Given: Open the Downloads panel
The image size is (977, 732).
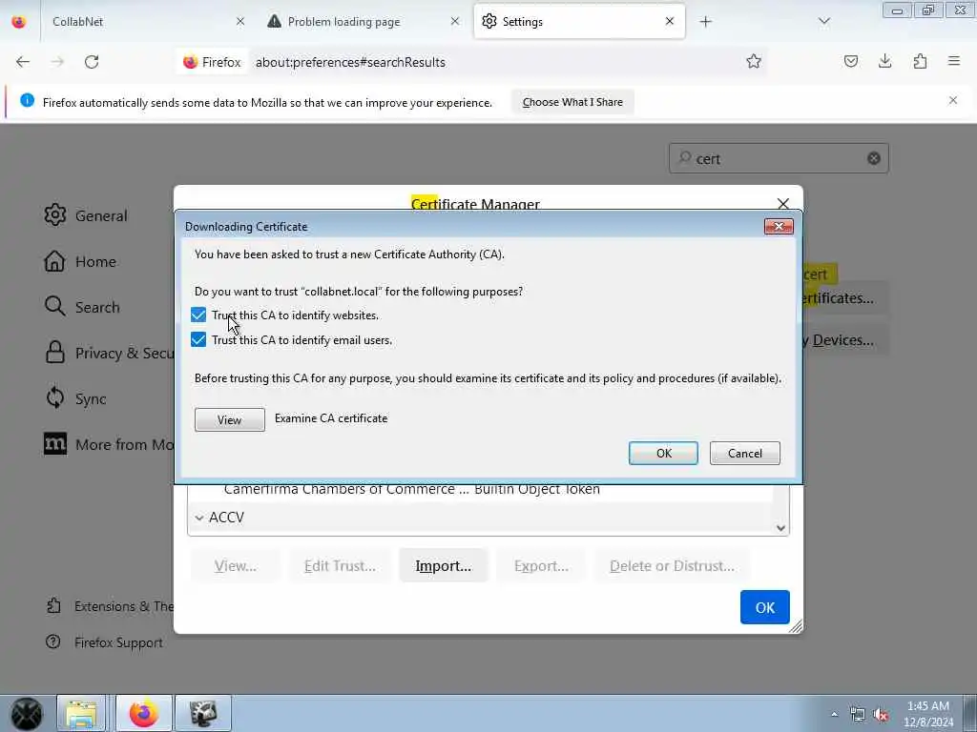Looking at the screenshot, I should (x=884, y=61).
